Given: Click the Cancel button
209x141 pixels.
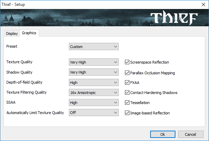Looking at the screenshot, I should (190, 134).
